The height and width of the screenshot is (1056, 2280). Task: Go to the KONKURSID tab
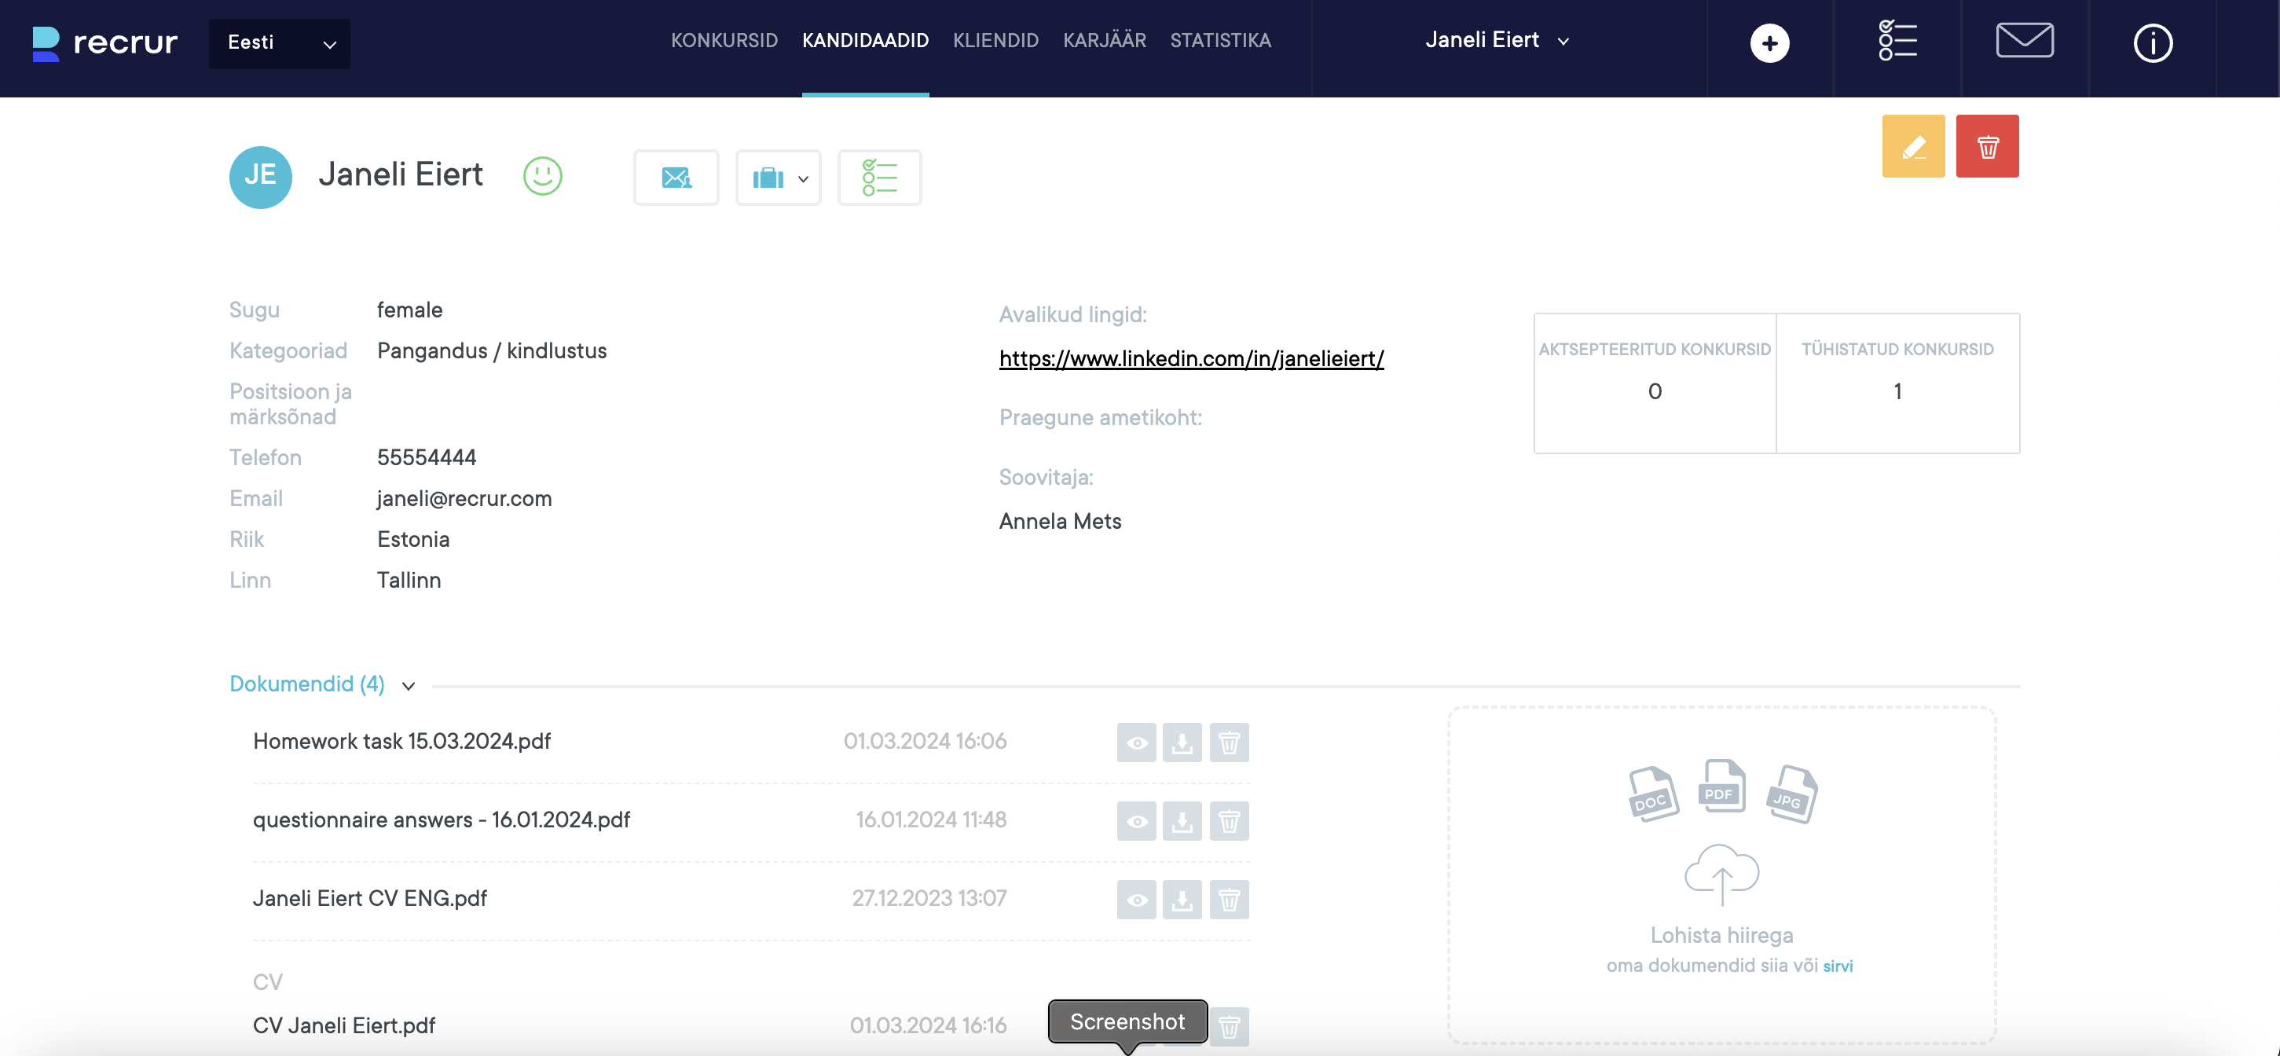[x=724, y=41]
